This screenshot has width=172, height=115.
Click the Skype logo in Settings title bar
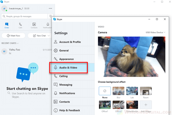55,19
